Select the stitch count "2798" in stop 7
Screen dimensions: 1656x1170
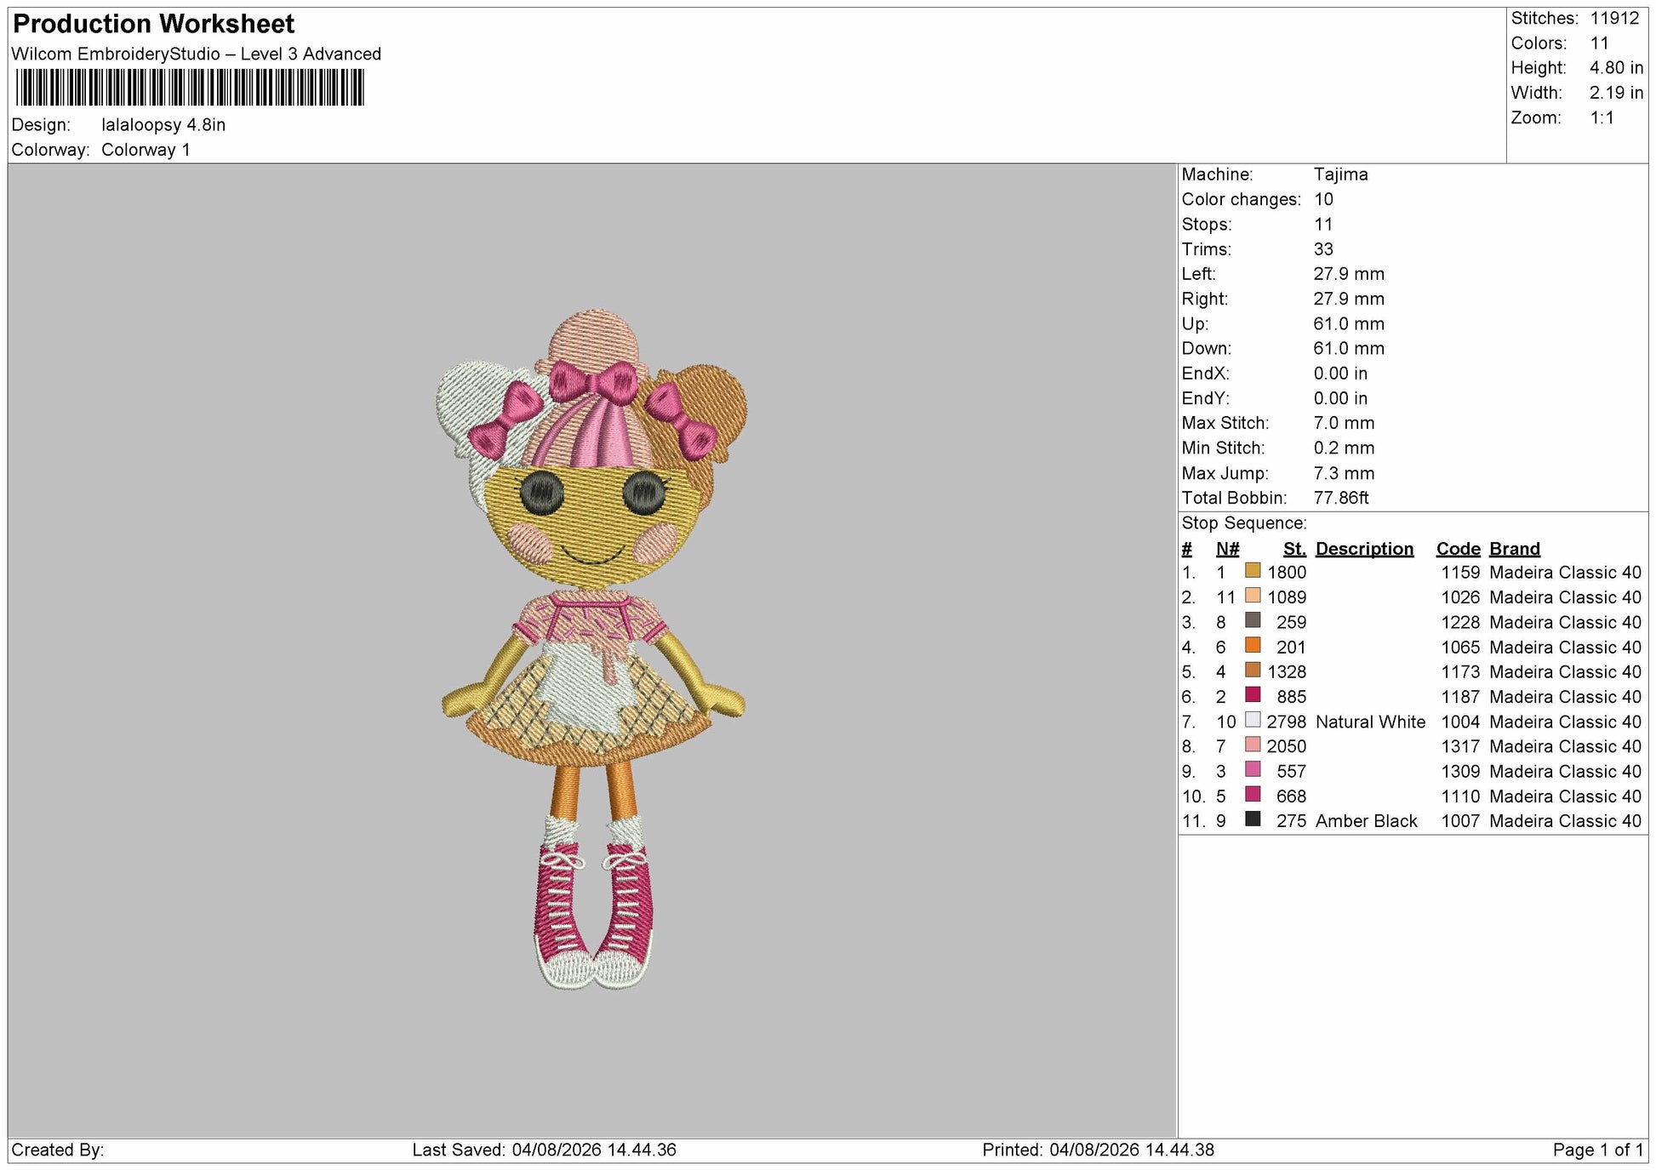pyautogui.click(x=1287, y=722)
